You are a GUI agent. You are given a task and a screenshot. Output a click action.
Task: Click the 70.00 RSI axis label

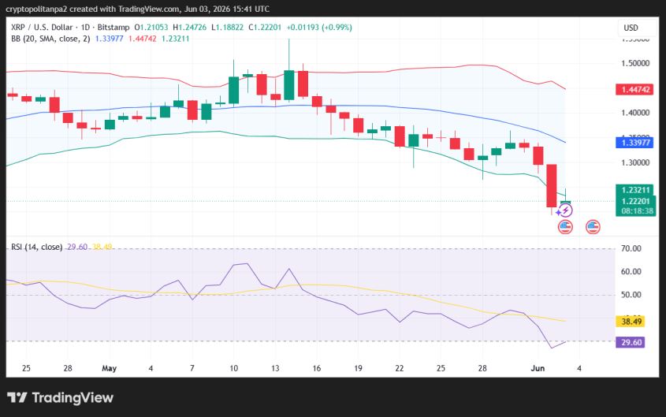click(631, 249)
